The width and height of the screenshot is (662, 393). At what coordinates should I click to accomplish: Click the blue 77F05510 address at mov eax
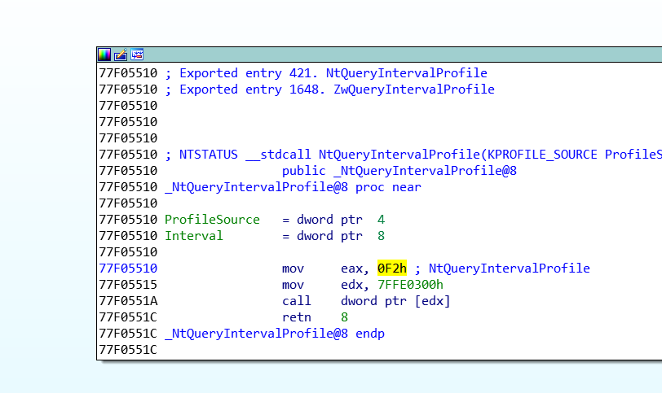(x=128, y=269)
